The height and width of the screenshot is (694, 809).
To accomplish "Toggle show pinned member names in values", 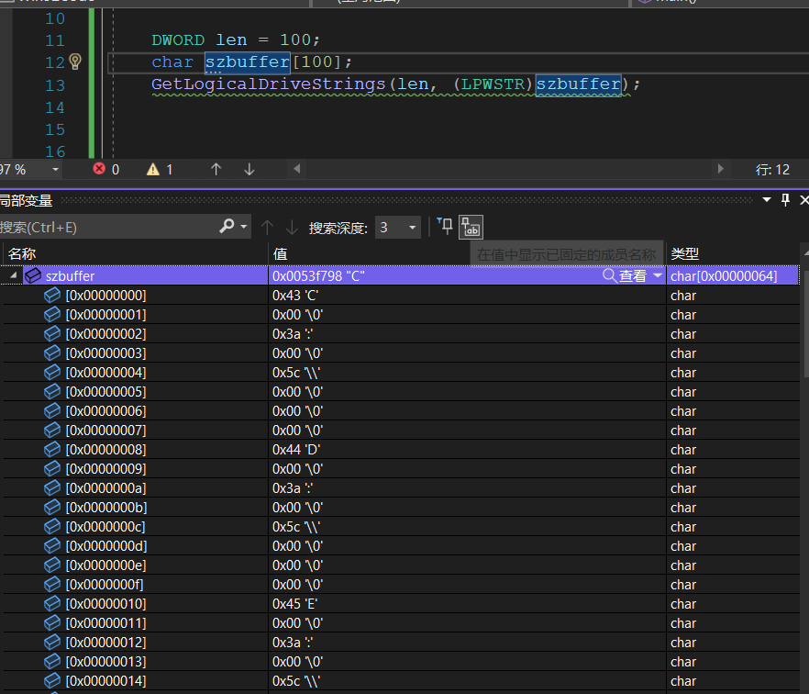I will (471, 227).
